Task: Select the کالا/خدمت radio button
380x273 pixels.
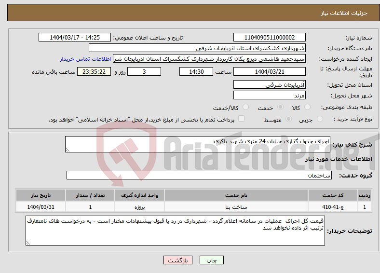Action: 246,107
